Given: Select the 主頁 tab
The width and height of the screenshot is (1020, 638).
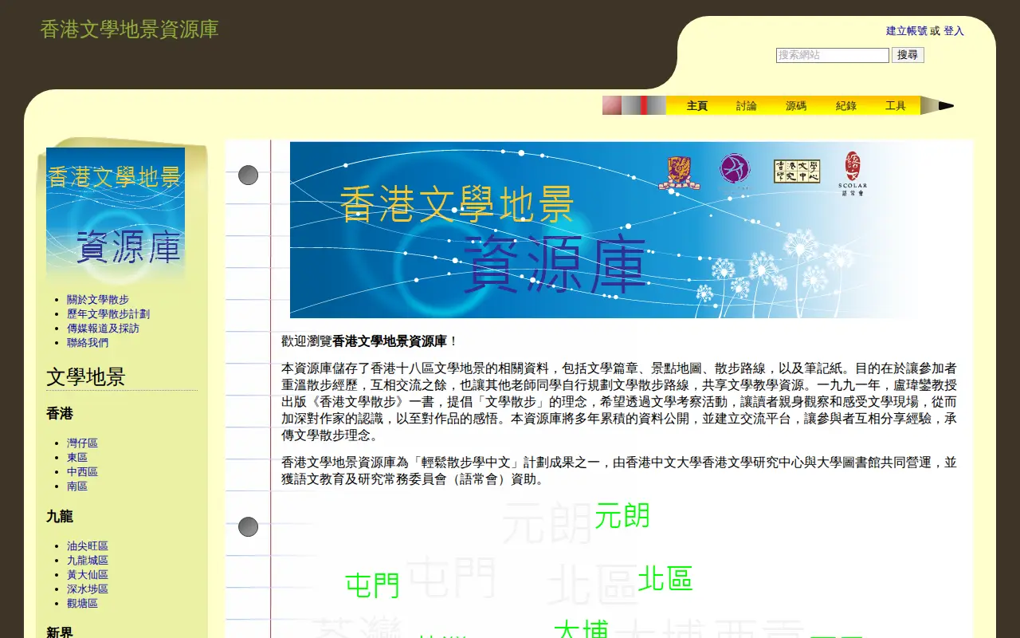Looking at the screenshot, I should click(x=697, y=105).
